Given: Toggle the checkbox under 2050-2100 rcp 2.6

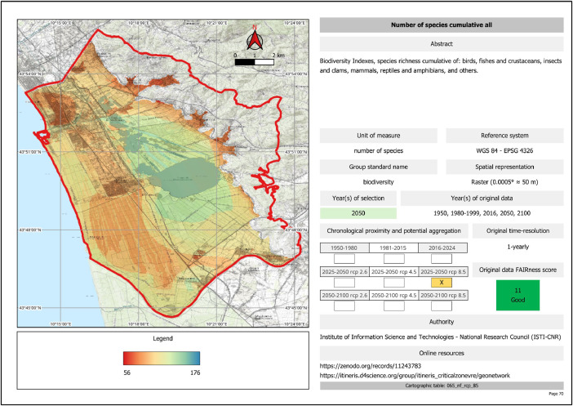Looking at the screenshot, I should 344,306.
